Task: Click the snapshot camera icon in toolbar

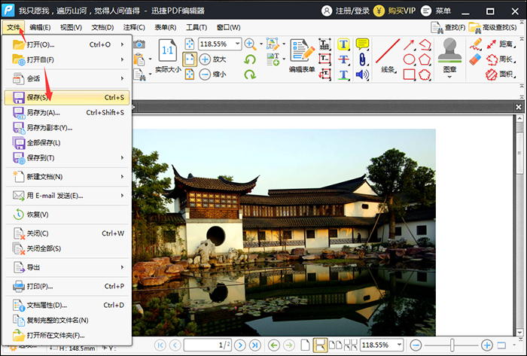Action: click(x=139, y=44)
